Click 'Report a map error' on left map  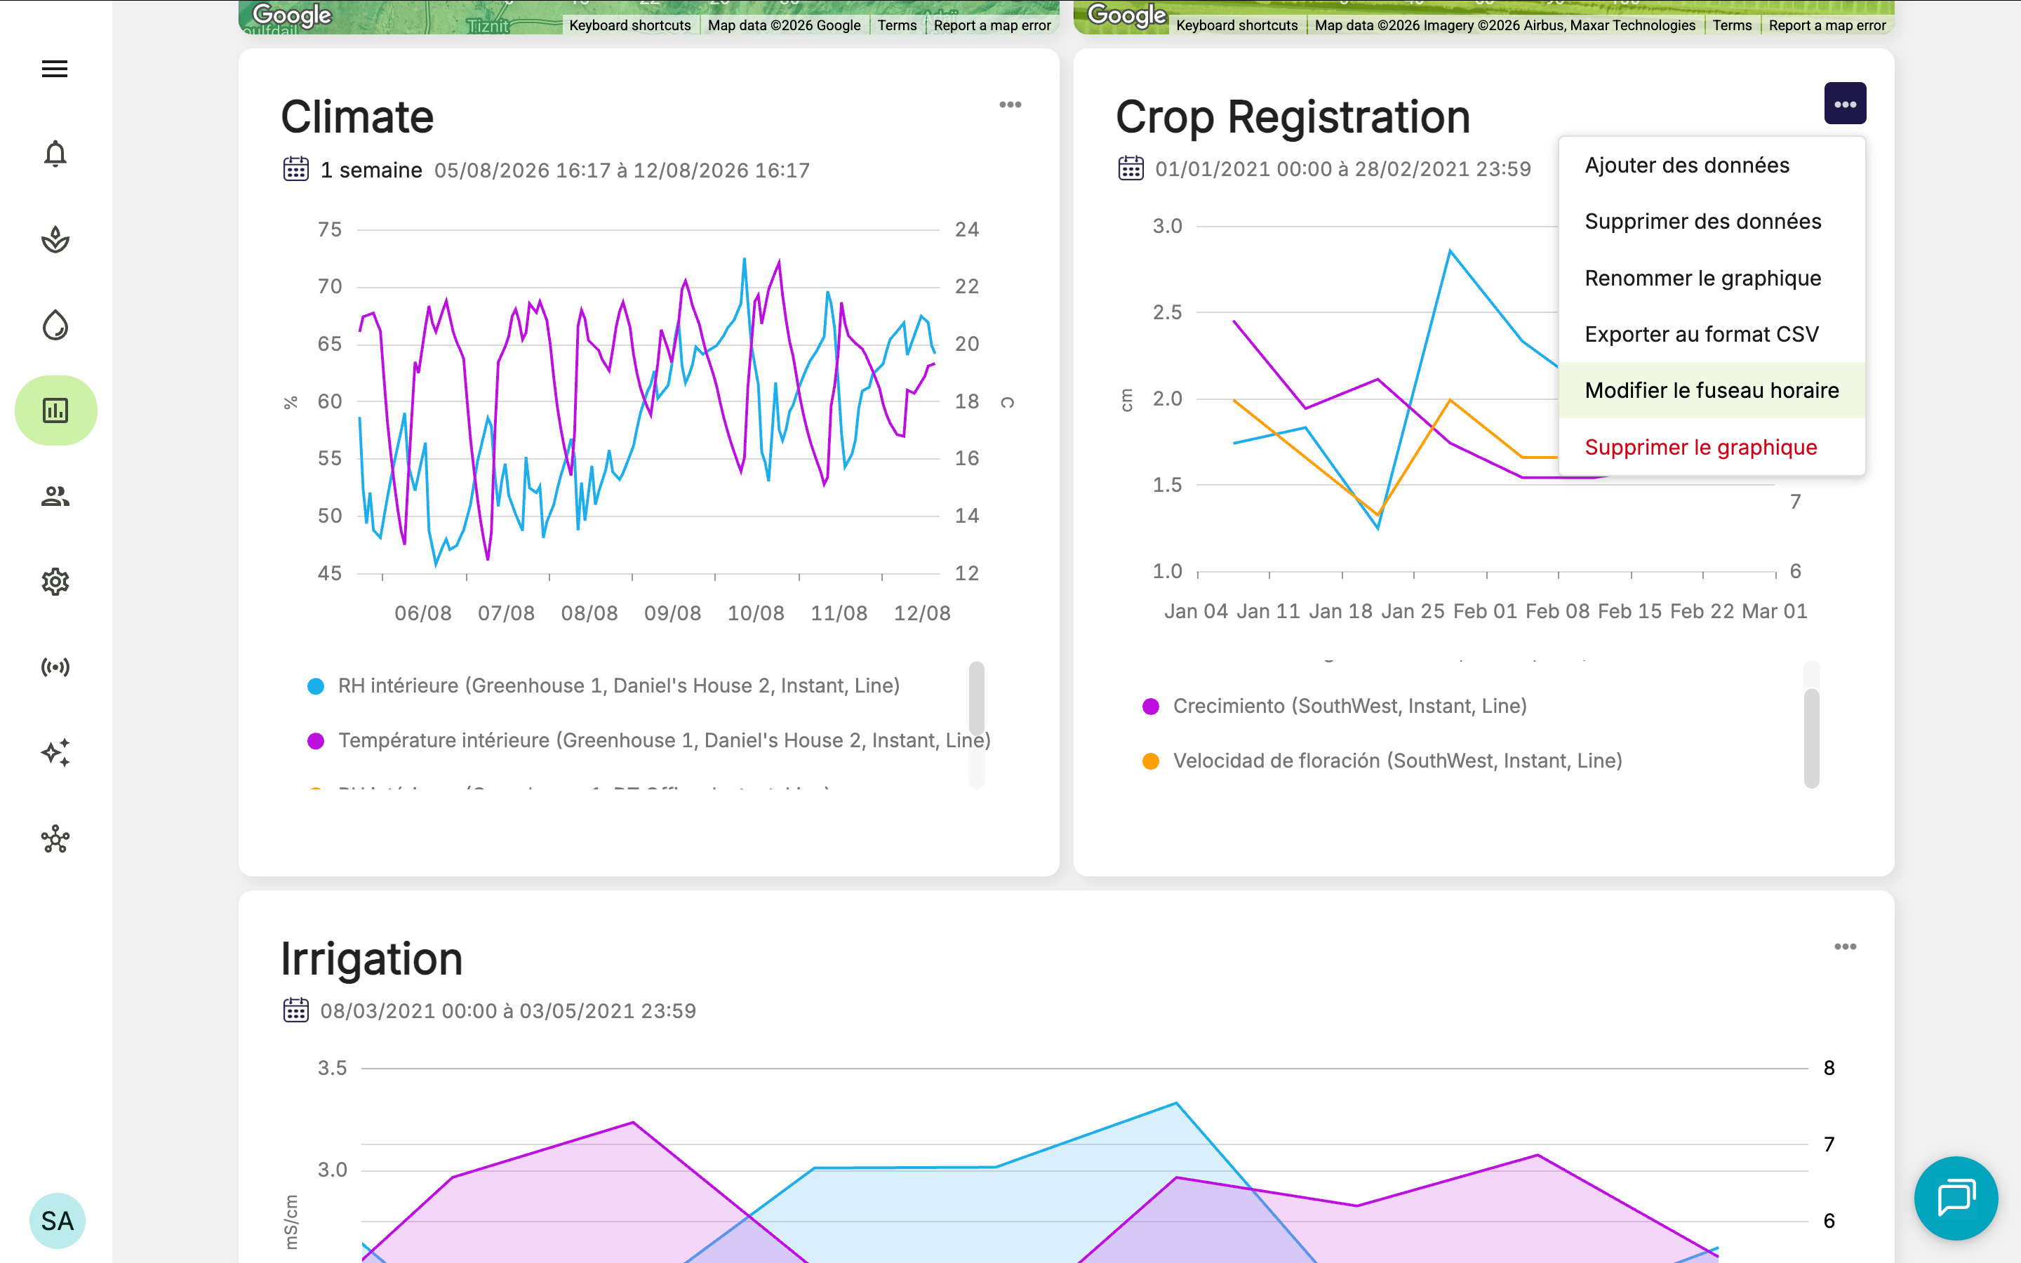click(992, 25)
